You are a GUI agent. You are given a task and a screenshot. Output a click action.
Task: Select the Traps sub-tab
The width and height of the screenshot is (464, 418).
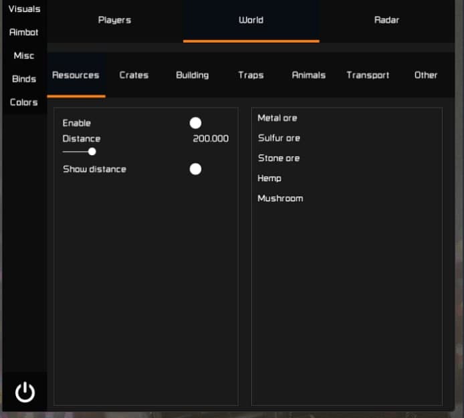[x=251, y=75]
